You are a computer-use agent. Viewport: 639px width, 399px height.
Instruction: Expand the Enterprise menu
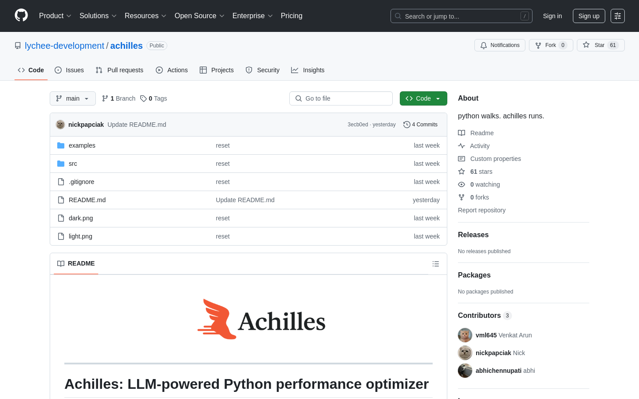pyautogui.click(x=252, y=16)
